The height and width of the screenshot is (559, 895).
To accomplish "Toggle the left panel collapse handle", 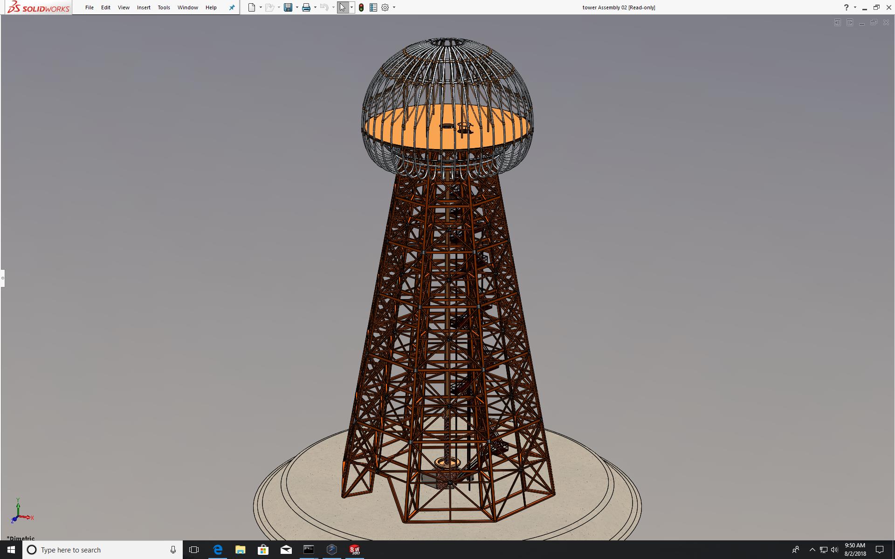I will point(2,278).
